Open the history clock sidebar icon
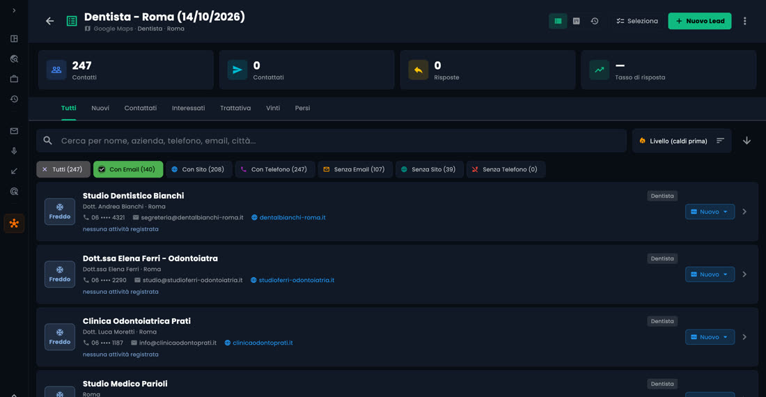Image resolution: width=766 pixels, height=397 pixels. pos(14,99)
